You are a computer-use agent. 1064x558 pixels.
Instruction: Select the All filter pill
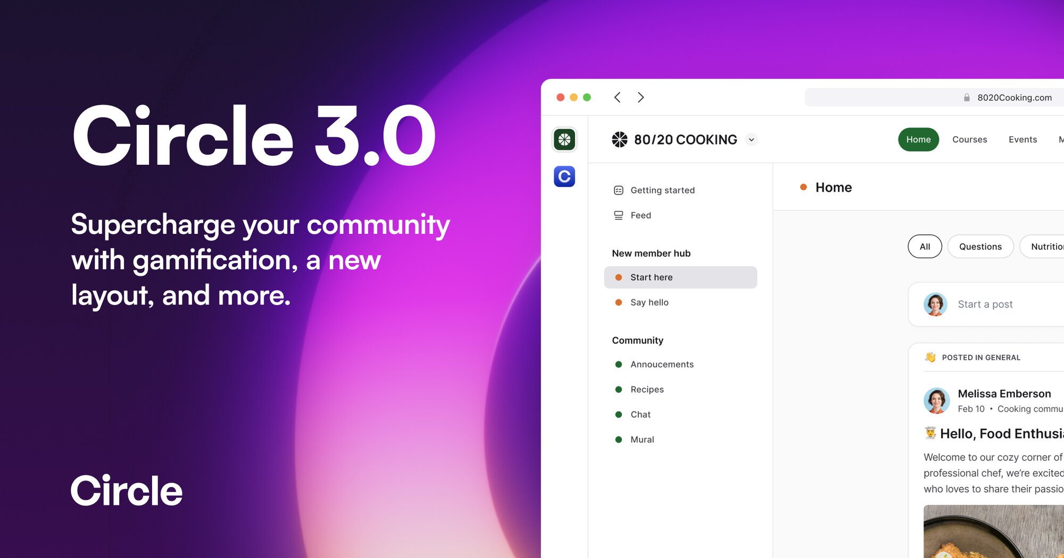pos(925,246)
